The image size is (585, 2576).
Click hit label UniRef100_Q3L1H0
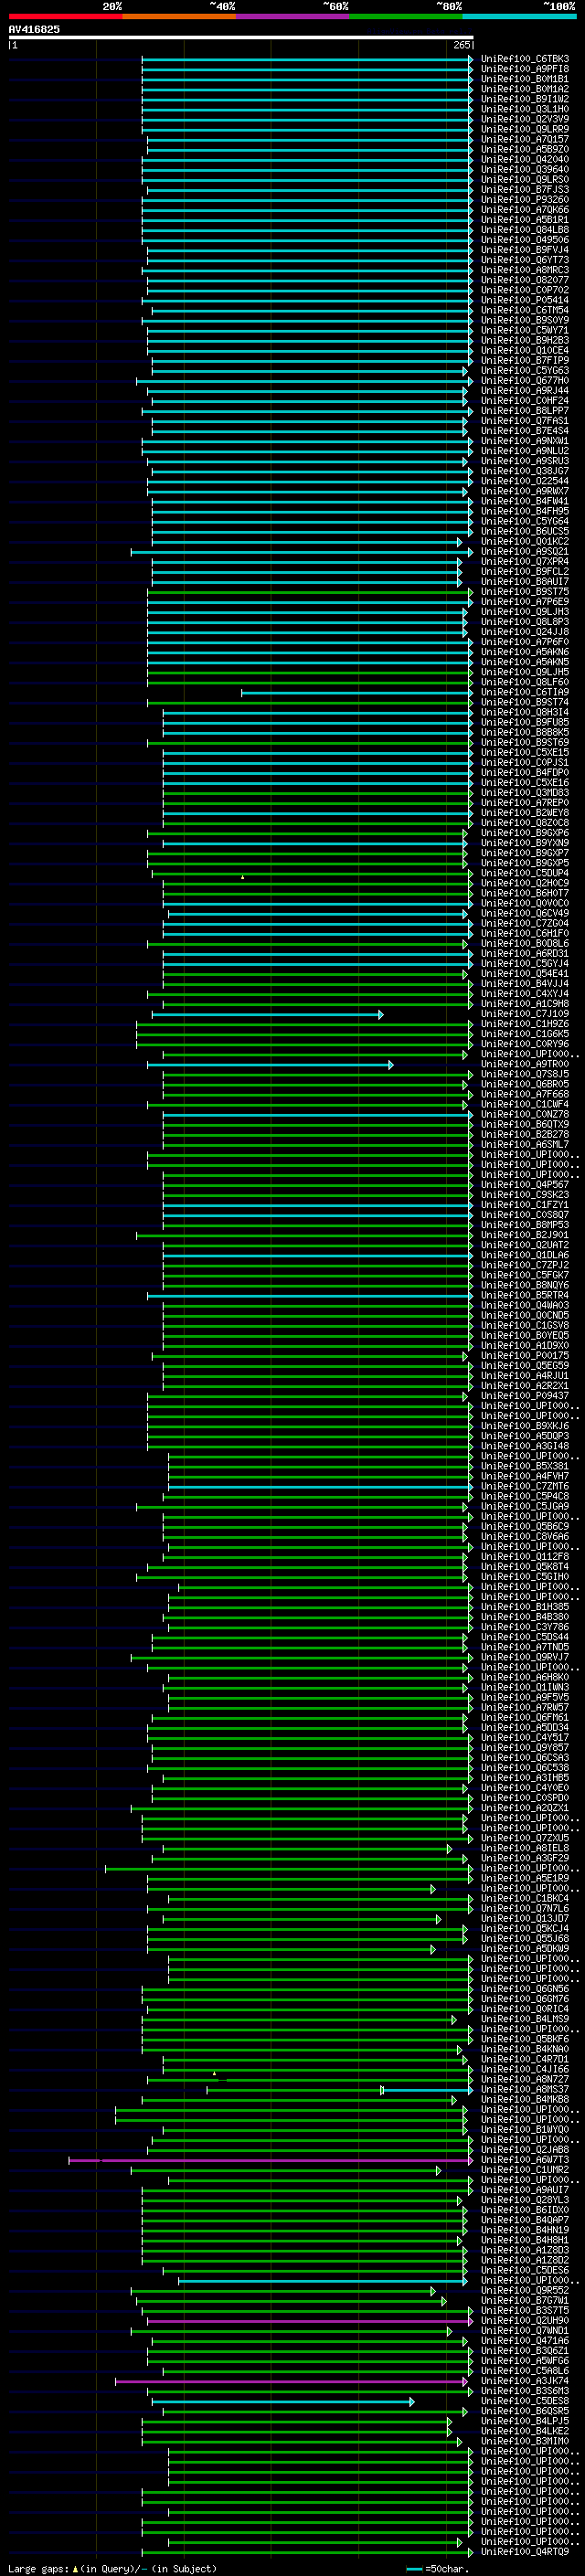point(525,109)
